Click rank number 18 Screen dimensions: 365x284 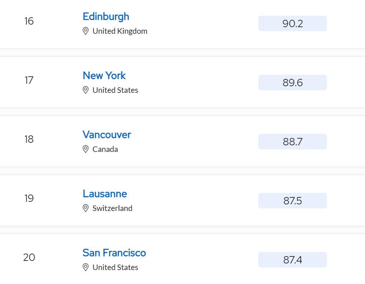tap(29, 139)
